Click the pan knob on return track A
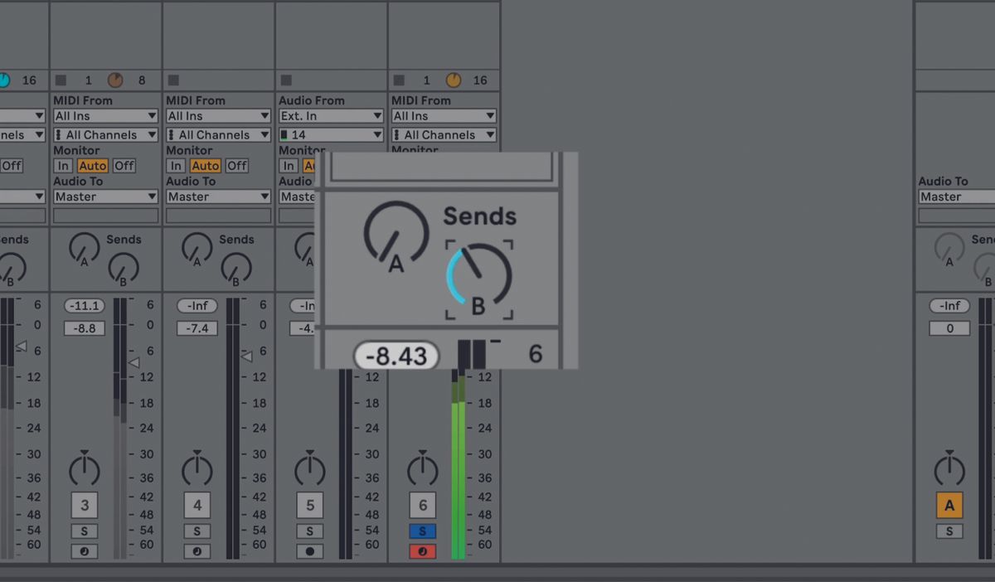This screenshot has width=995, height=582. [949, 469]
